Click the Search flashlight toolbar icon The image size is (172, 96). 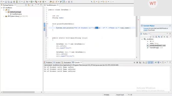point(56,2)
